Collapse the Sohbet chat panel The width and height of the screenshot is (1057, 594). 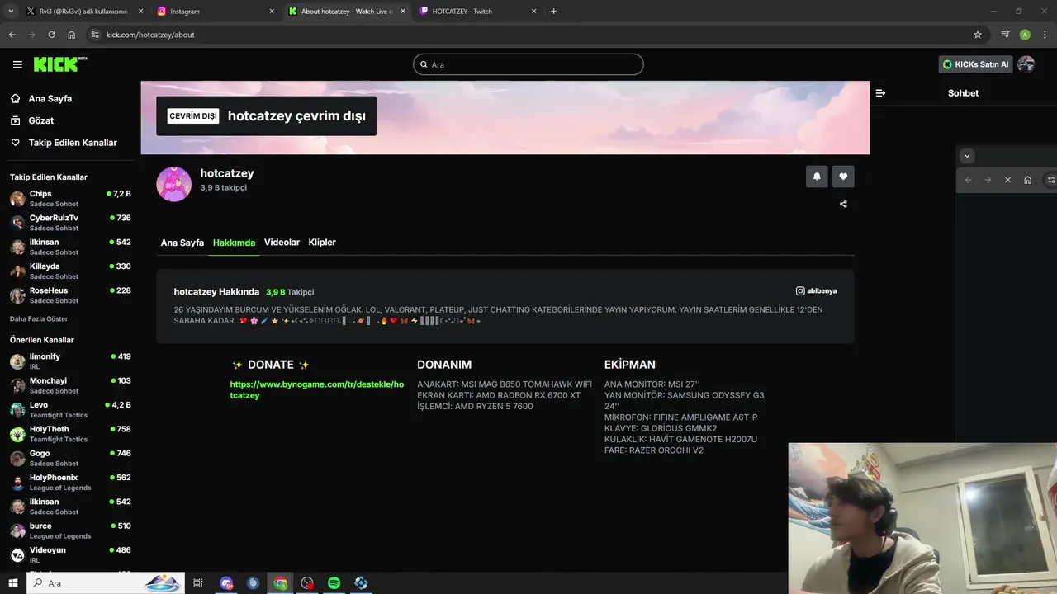[x=880, y=93]
